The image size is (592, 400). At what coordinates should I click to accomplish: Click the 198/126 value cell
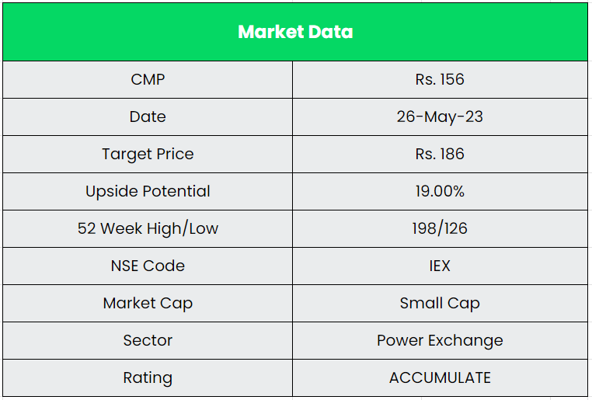click(440, 228)
